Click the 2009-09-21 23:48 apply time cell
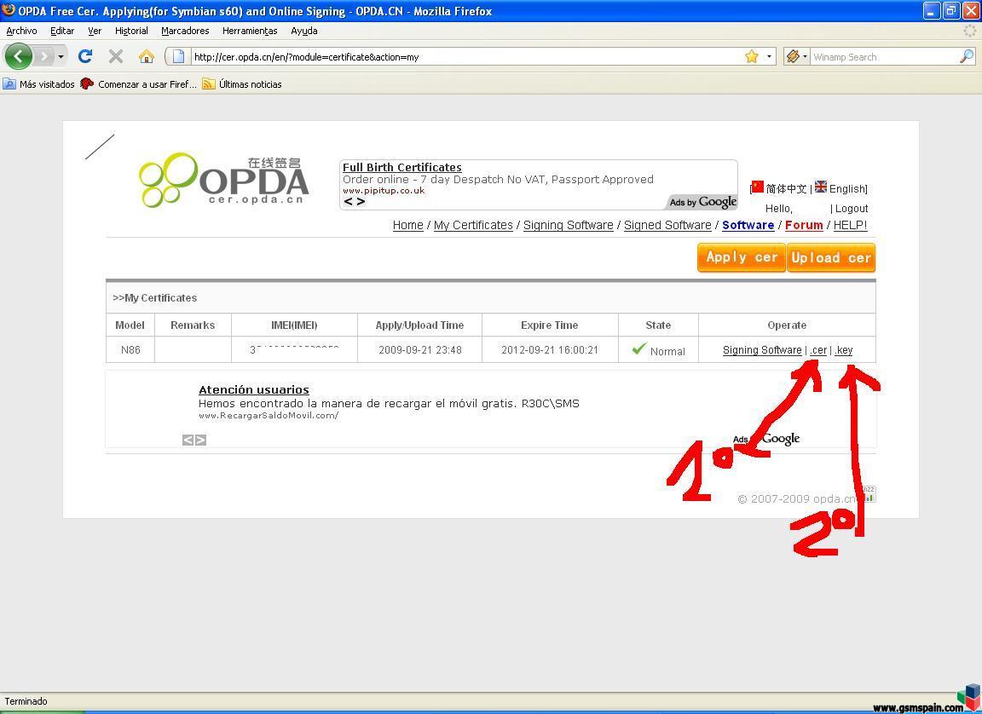982x714 pixels. point(419,350)
